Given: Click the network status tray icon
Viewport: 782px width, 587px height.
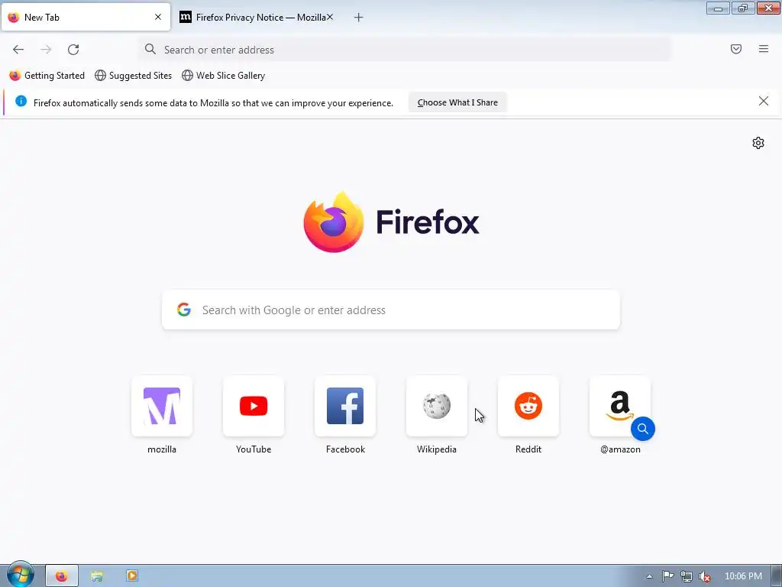Looking at the screenshot, I should coord(687,576).
